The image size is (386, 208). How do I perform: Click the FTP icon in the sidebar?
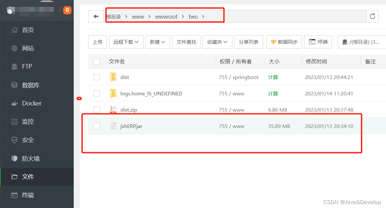(14, 67)
